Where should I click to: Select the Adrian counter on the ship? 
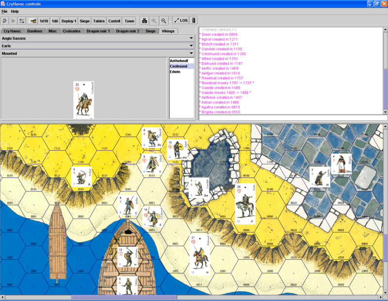tap(128, 285)
